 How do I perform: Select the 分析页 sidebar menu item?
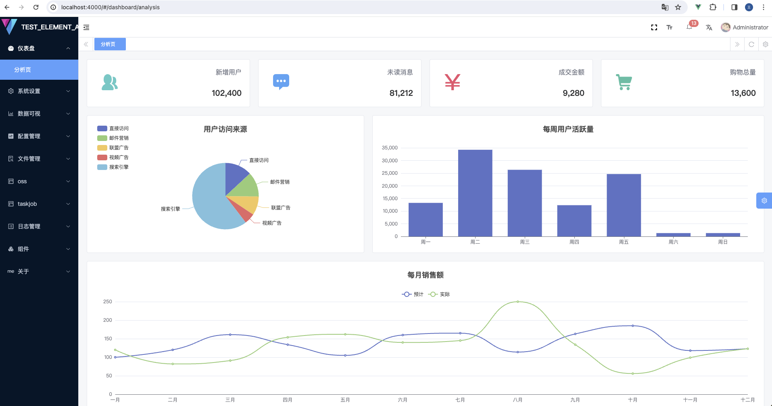pos(39,70)
